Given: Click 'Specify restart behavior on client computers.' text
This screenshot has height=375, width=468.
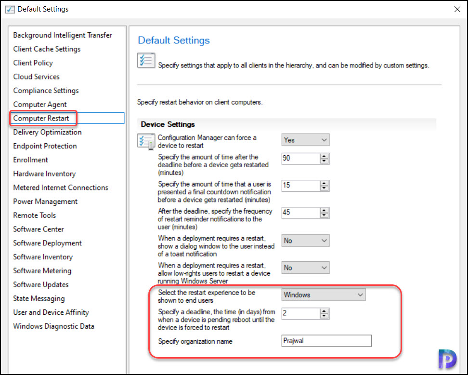Looking at the screenshot, I should click(200, 102).
